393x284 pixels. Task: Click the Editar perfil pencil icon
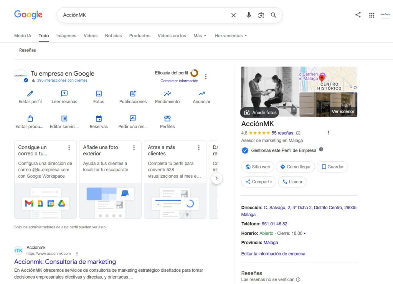coord(30,94)
